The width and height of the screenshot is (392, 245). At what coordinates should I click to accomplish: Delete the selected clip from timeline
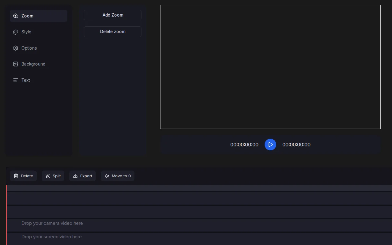pos(23,176)
